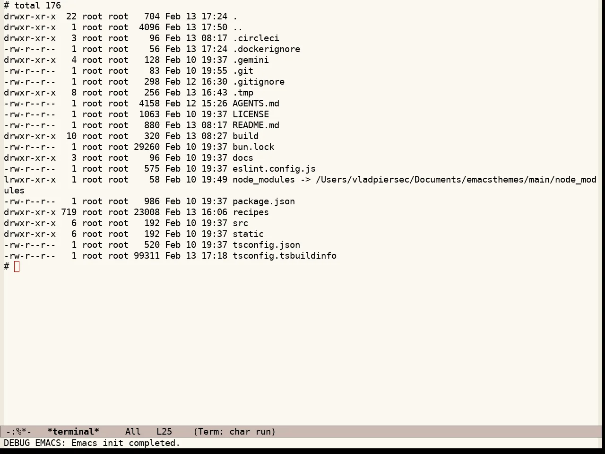Click the README.md file name
The image size is (605, 454).
pos(256,125)
